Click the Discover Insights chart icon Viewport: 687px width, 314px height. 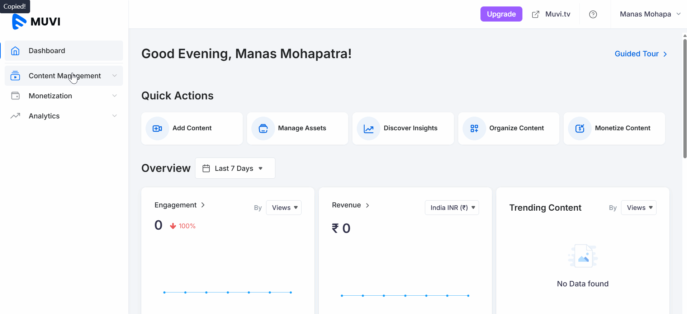[368, 128]
